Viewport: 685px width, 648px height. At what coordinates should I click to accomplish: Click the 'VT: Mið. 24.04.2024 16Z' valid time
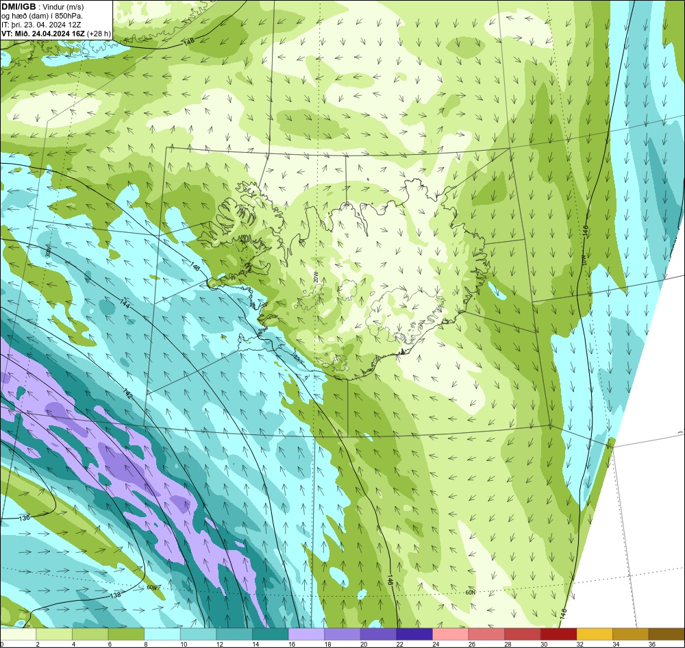tap(42, 34)
